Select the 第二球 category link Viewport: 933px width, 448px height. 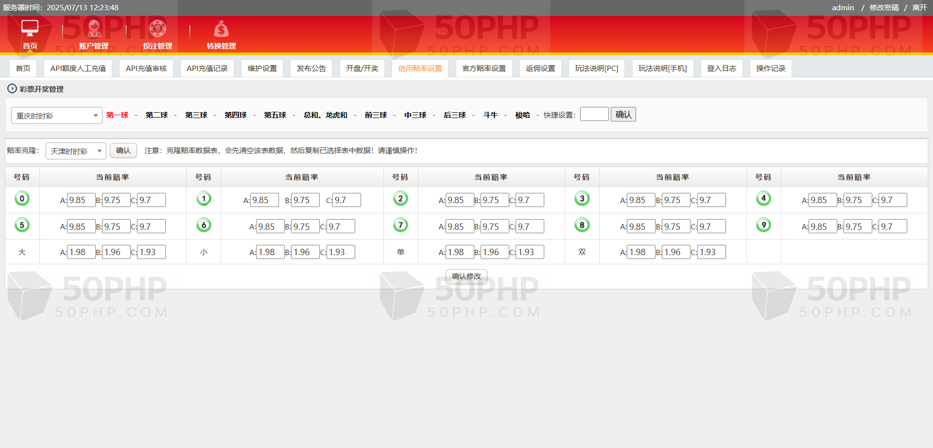[156, 115]
